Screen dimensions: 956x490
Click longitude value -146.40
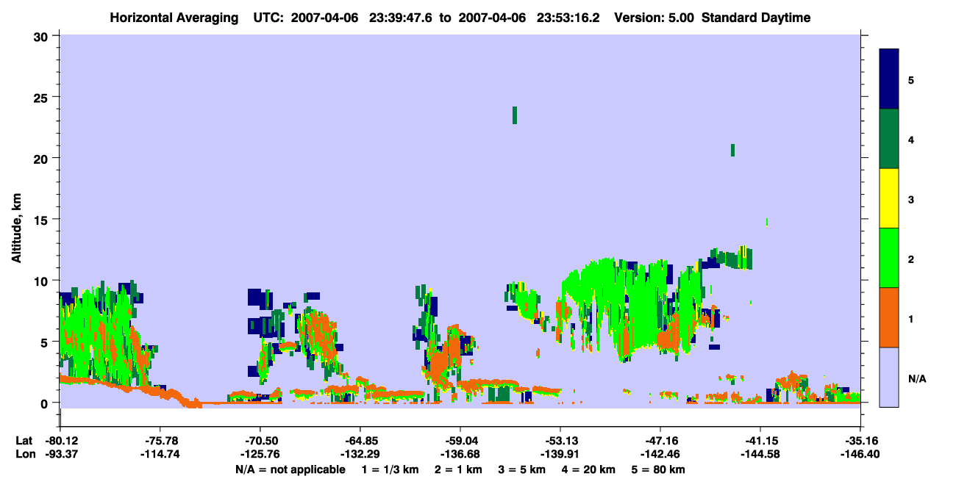860,455
